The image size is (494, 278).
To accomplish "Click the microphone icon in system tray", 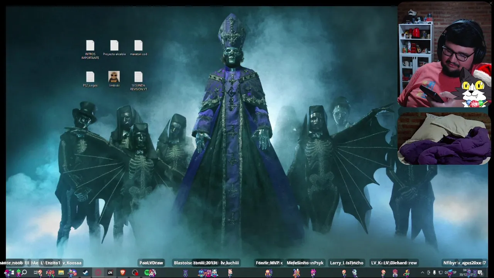I will [x=434, y=273].
